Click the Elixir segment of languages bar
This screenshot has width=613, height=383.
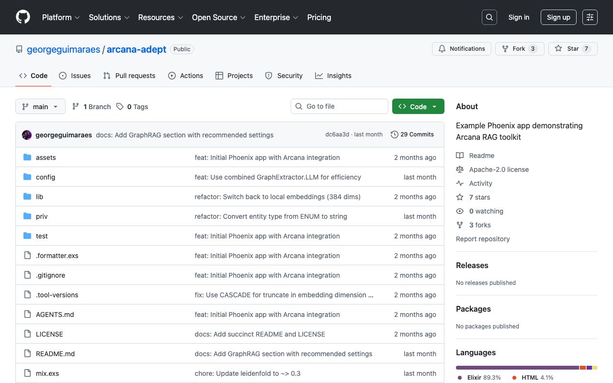[x=517, y=368]
